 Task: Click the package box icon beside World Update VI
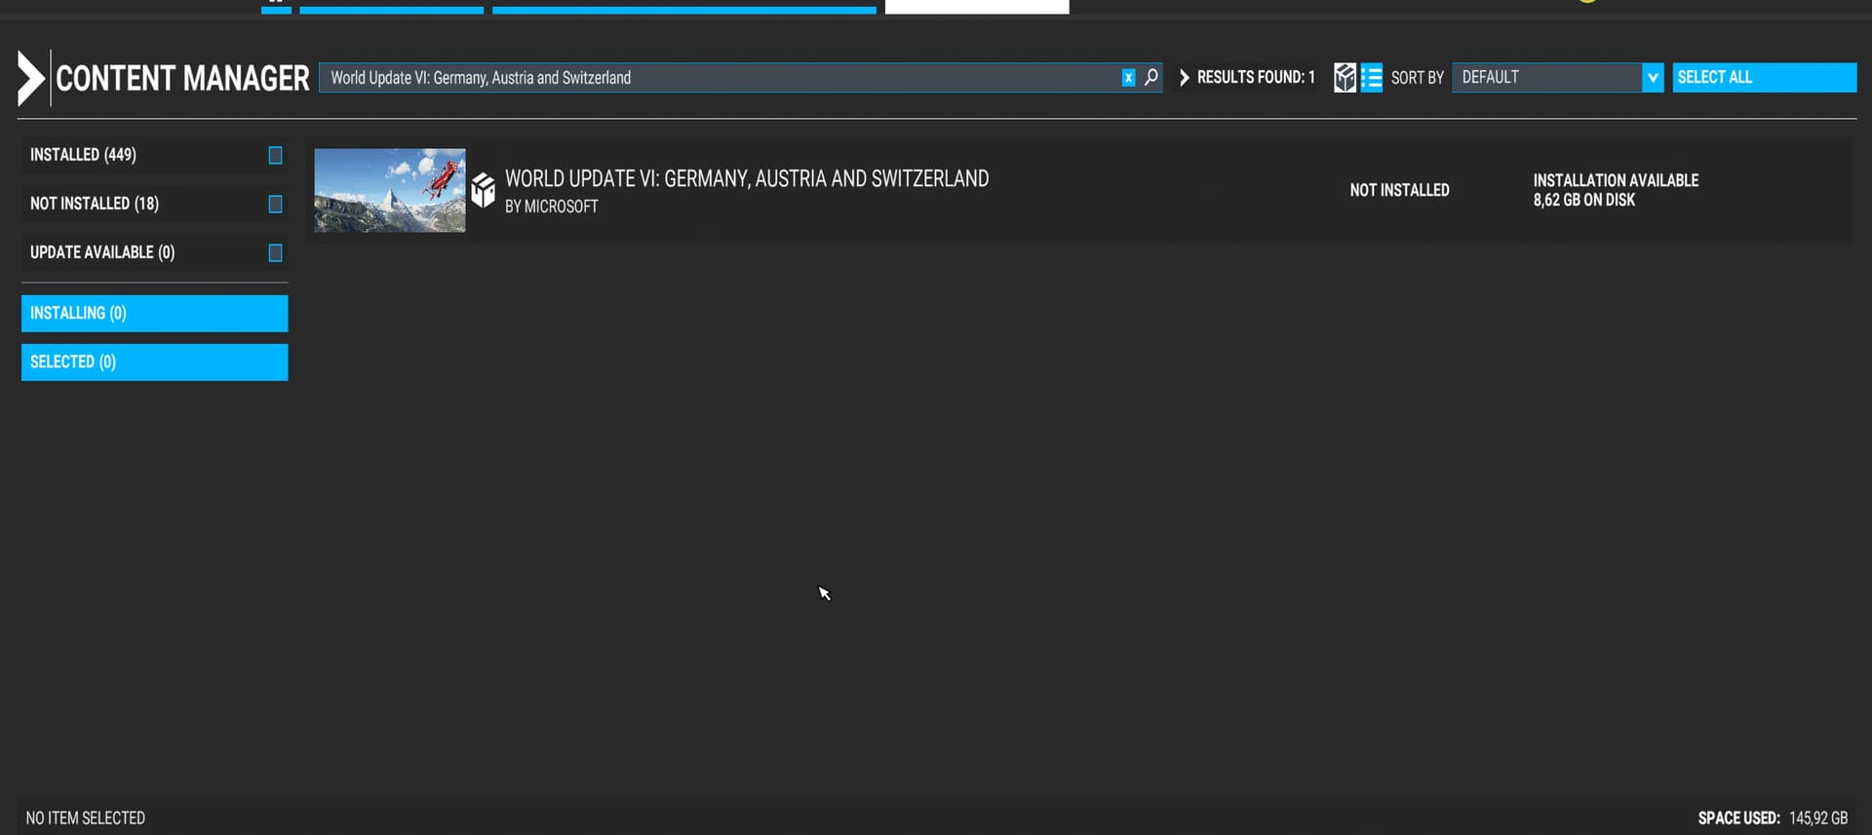click(x=484, y=190)
